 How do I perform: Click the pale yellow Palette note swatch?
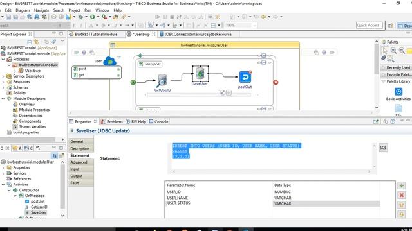click(x=409, y=50)
